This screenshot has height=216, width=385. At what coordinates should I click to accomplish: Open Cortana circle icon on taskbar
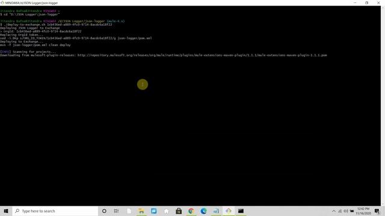point(104,211)
